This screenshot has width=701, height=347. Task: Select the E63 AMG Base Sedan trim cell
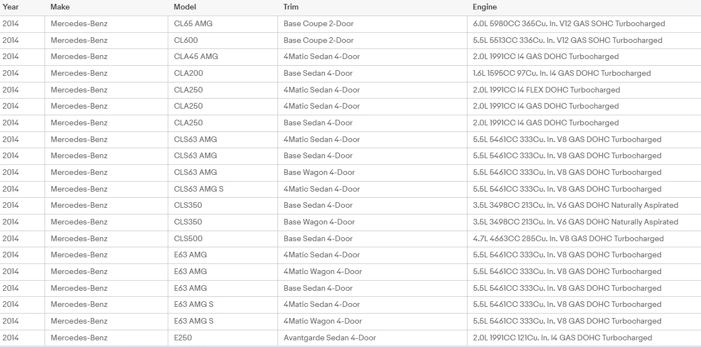[372, 288]
